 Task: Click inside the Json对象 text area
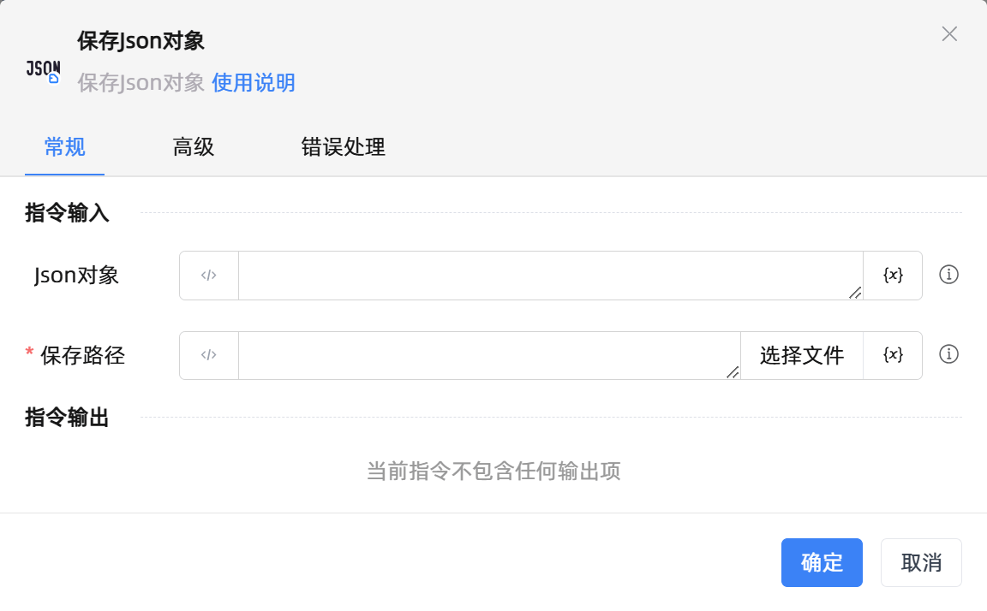pyautogui.click(x=540, y=275)
